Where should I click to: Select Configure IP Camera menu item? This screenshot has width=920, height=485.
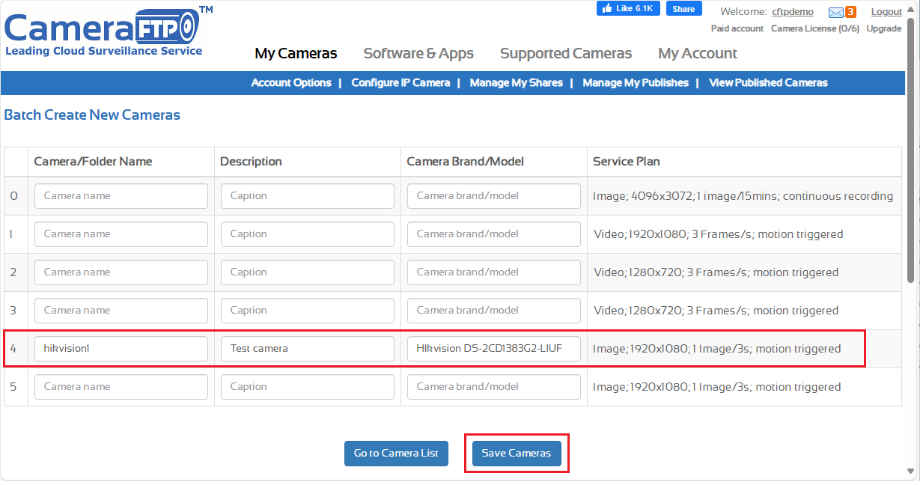[x=400, y=83]
